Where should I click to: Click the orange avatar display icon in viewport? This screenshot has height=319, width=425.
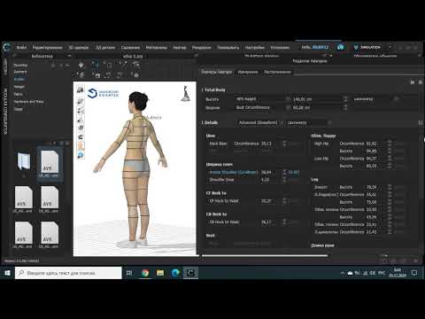coord(81,146)
